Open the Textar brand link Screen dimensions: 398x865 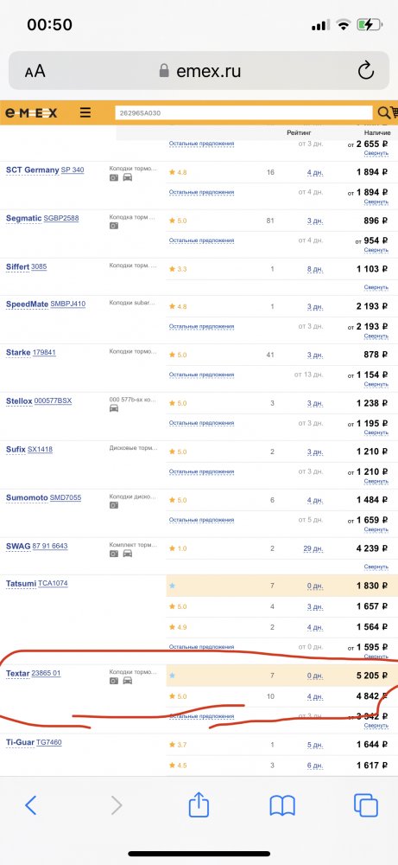click(x=17, y=674)
